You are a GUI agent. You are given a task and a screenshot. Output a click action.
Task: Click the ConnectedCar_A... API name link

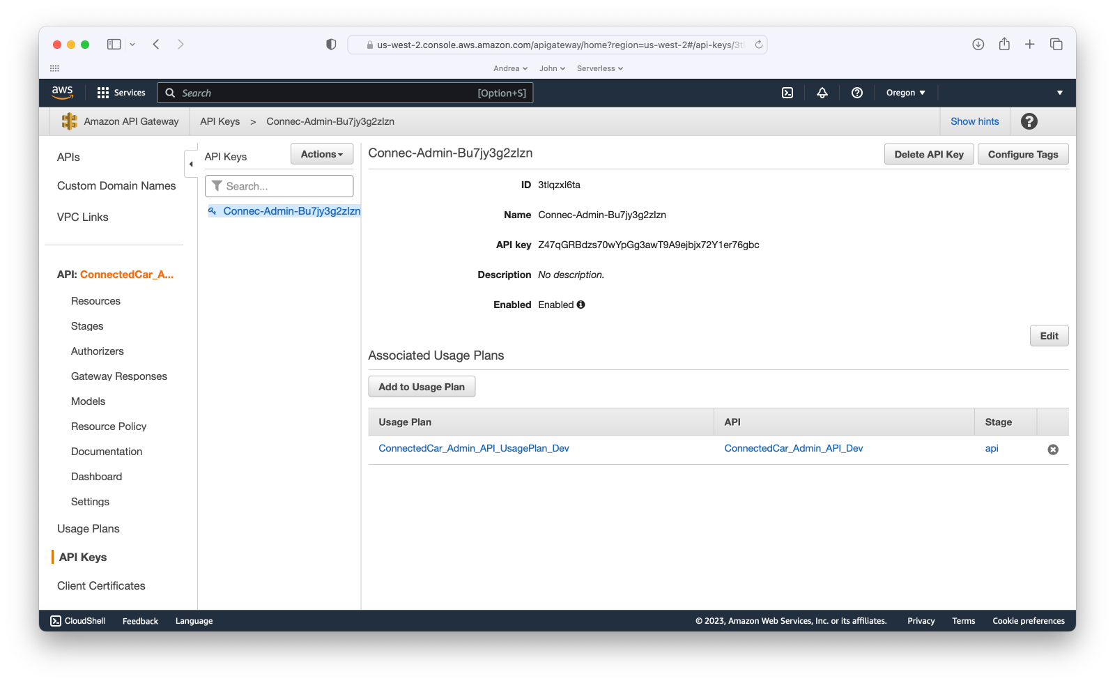(x=127, y=275)
